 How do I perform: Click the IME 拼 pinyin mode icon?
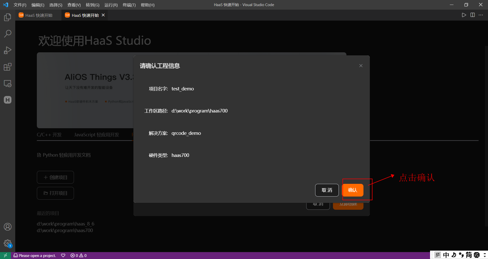pyautogui.click(x=437, y=255)
